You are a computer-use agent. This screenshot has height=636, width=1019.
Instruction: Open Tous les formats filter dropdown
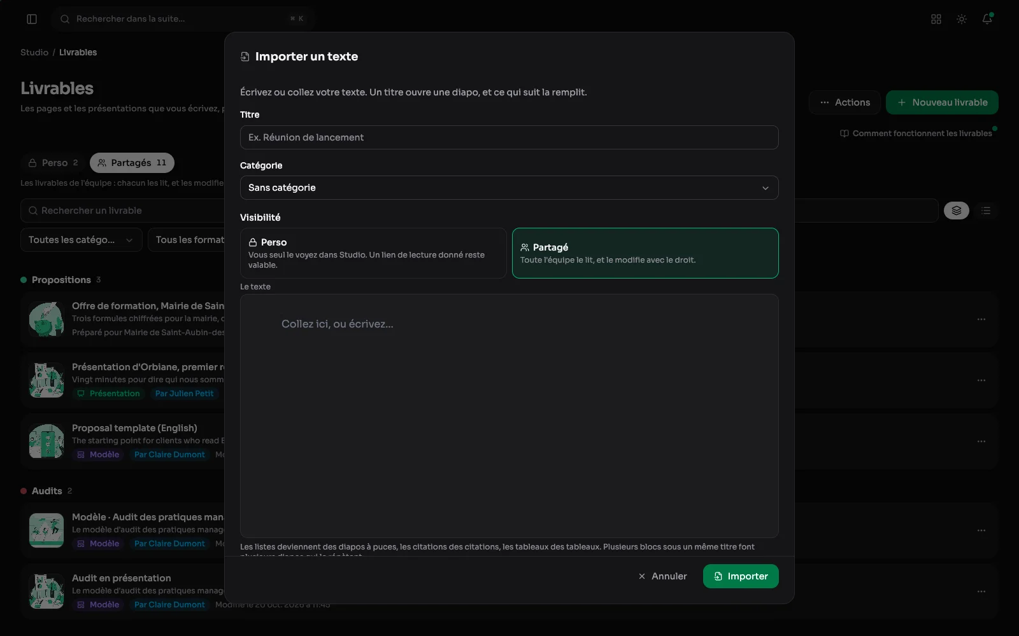point(187,240)
